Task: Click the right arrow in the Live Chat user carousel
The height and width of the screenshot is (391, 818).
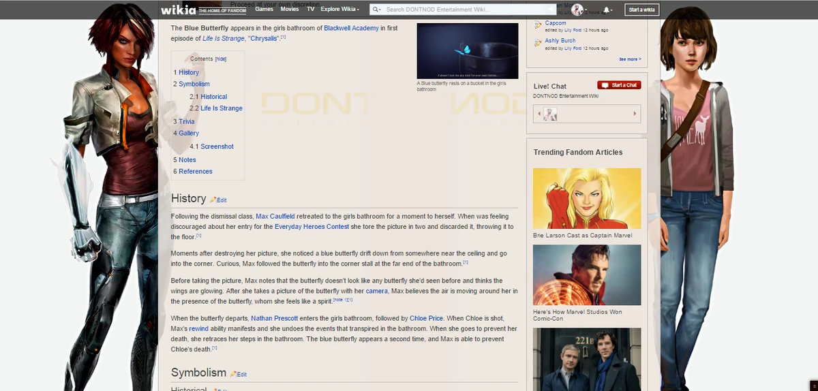Action: pyautogui.click(x=635, y=114)
